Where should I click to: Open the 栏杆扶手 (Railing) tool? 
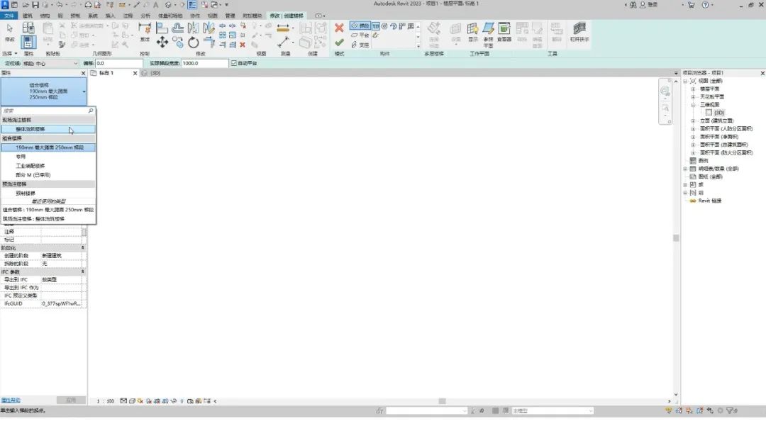[x=579, y=31]
